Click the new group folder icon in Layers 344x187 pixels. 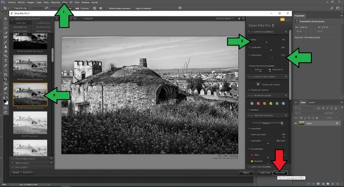pos(328,184)
